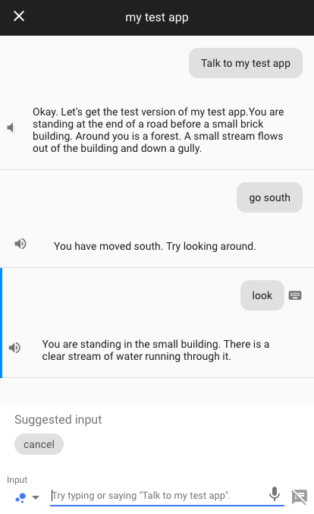Viewport: 314px width, 514px height.
Task: Click the 'go south' message bubble
Action: [269, 197]
